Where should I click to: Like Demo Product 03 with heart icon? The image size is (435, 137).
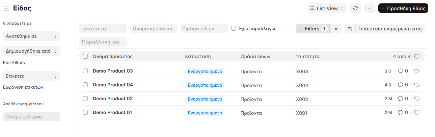coord(417,71)
